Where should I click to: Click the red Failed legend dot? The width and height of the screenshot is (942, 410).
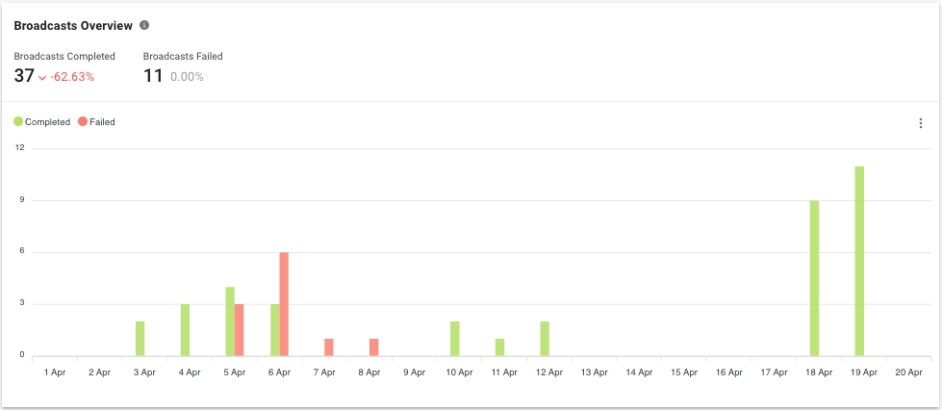pos(83,122)
